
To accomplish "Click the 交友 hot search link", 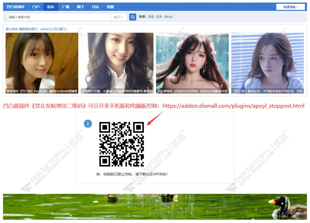I will click(x=159, y=17).
